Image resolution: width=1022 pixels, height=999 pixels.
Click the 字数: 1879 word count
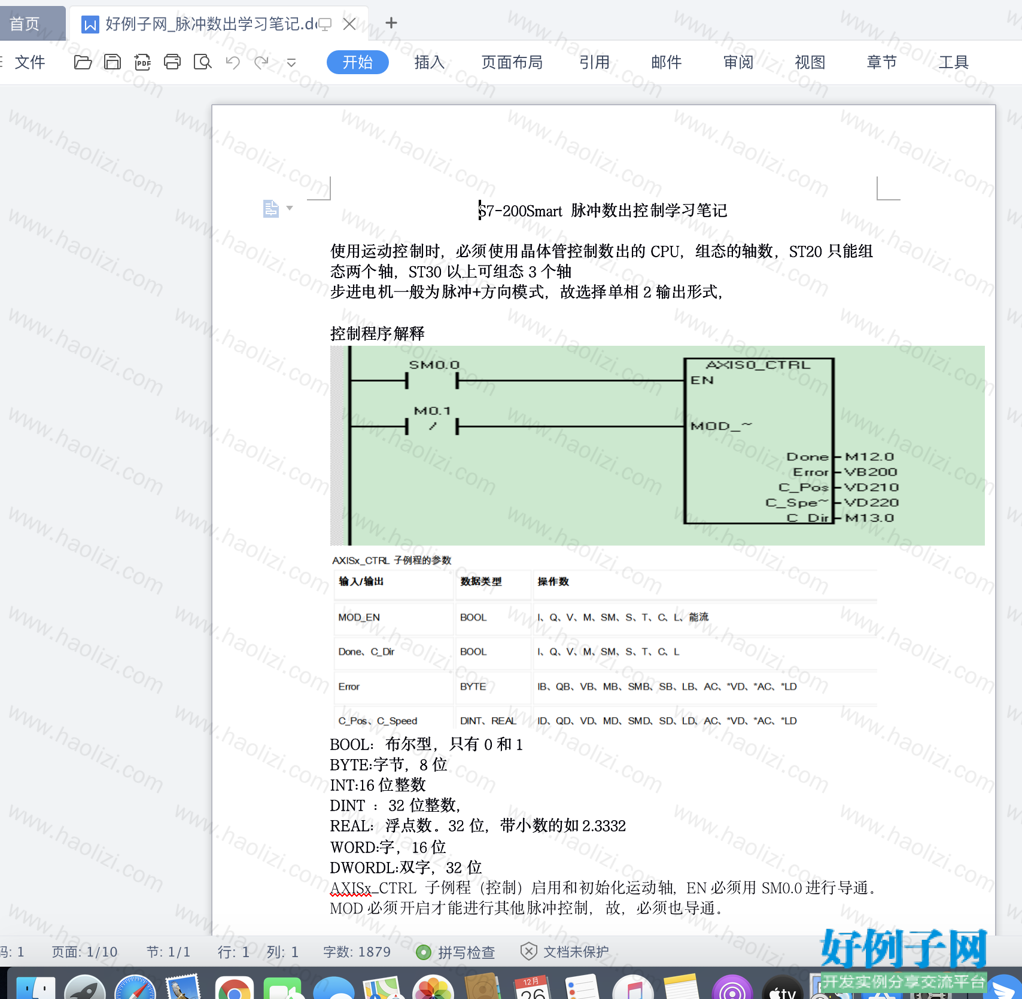[x=357, y=952]
